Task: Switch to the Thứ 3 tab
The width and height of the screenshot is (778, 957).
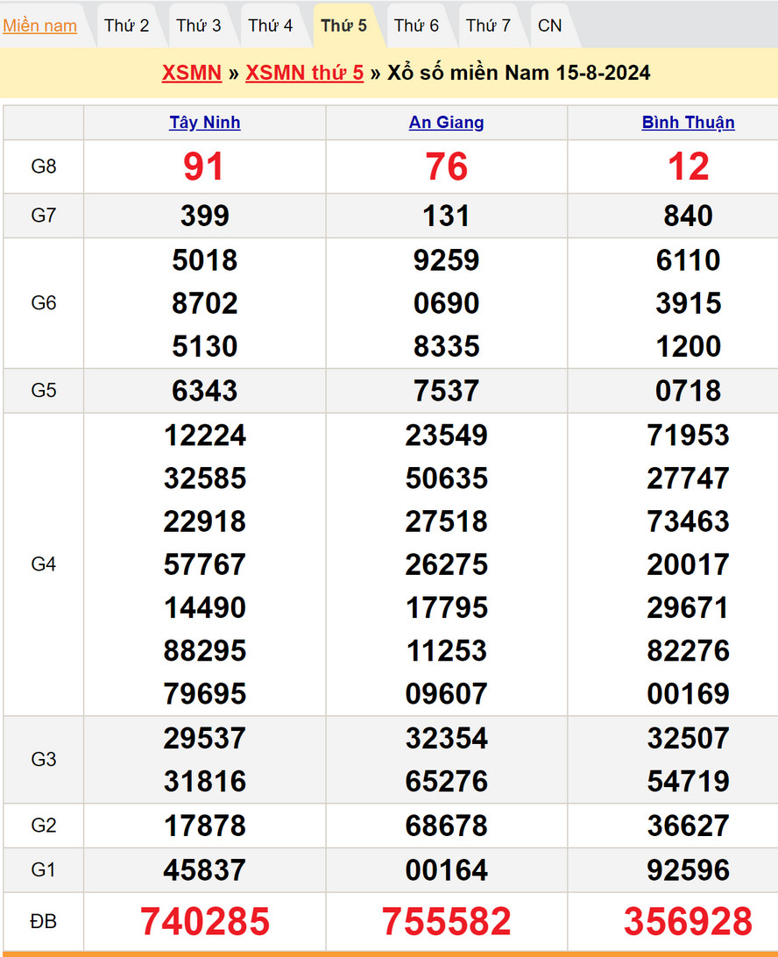Action: click(199, 25)
